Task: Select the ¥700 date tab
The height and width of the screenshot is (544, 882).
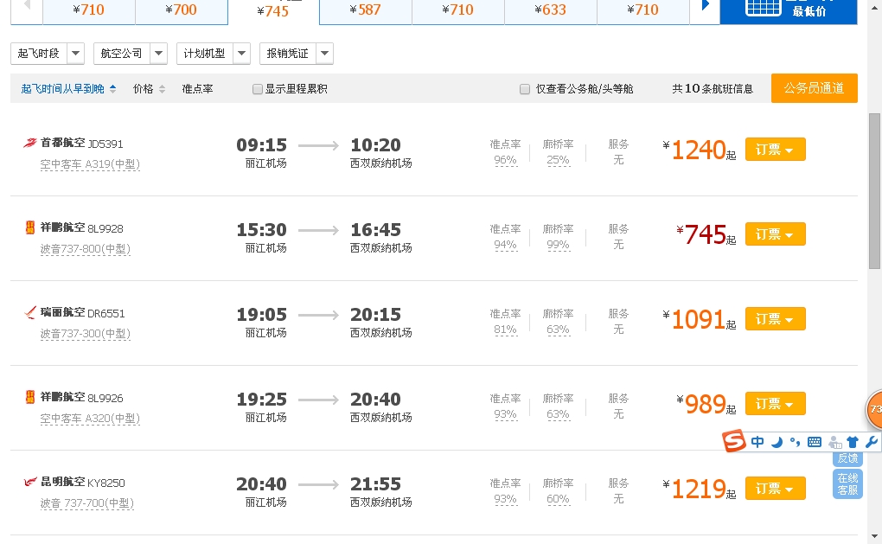Action: click(181, 10)
